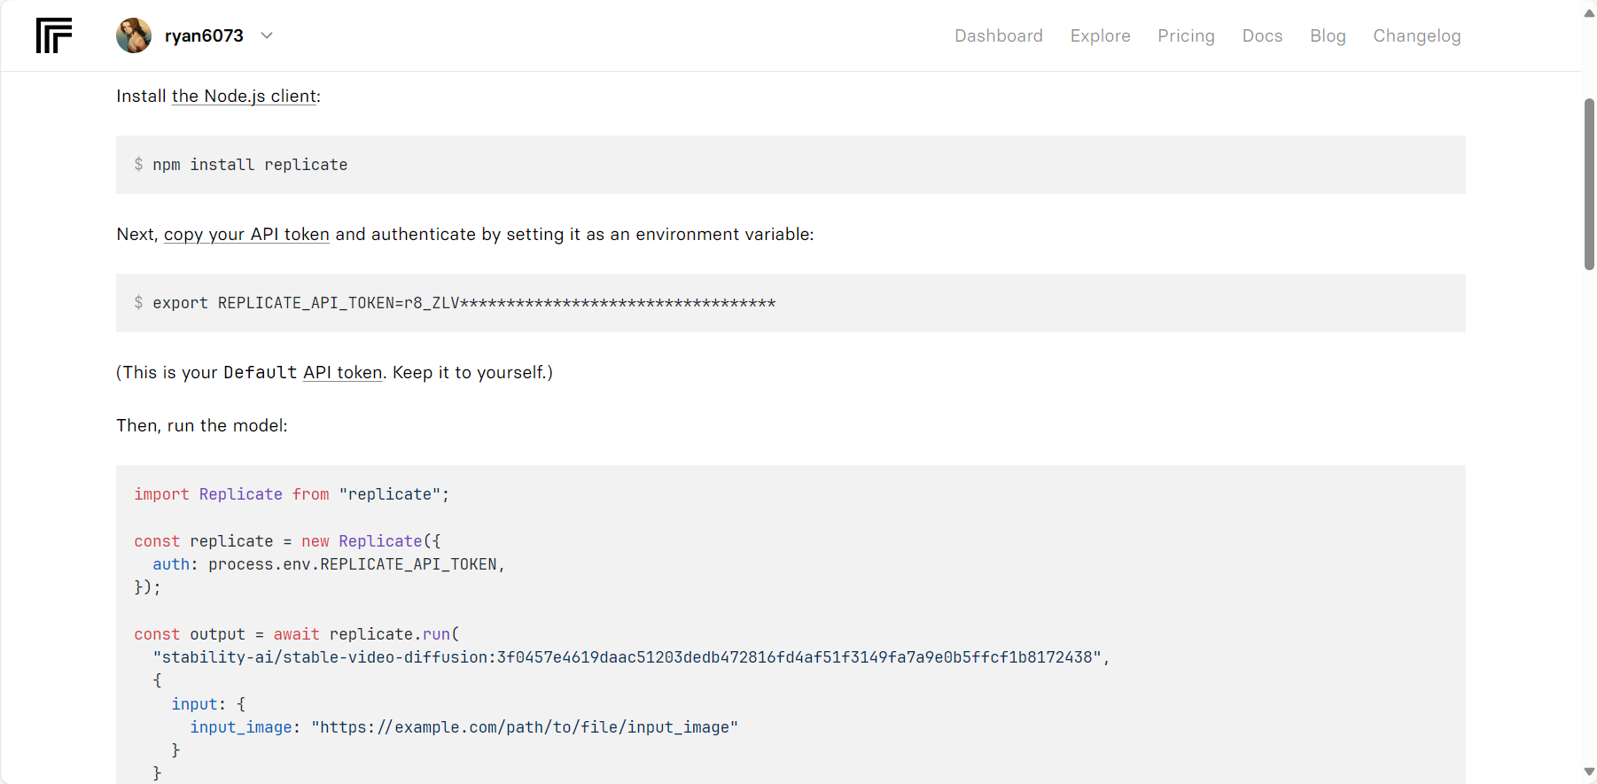
Task: Visit the Blog
Action: pyautogui.click(x=1328, y=35)
